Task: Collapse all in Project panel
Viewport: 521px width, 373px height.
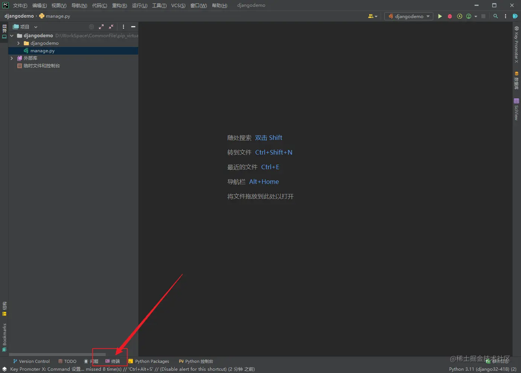Action: (x=111, y=27)
